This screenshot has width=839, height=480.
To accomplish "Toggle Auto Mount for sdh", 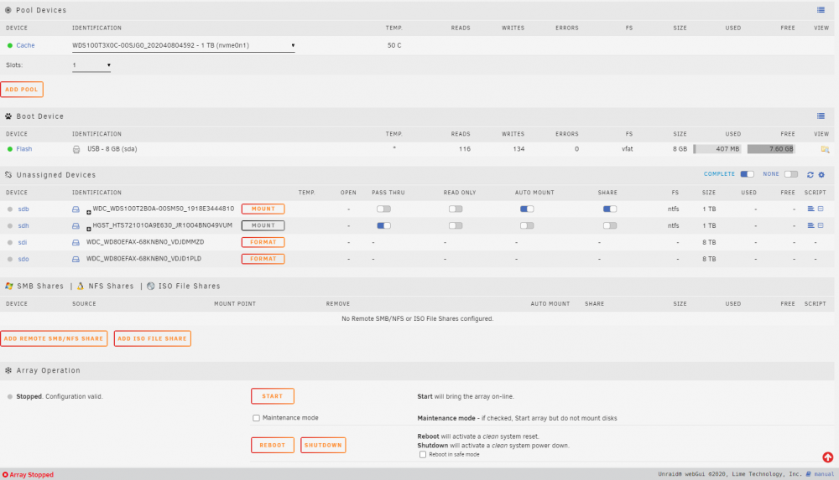I will [527, 225].
